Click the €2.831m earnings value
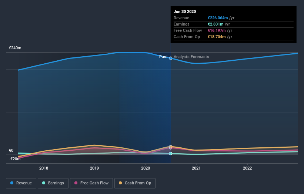This screenshot has height=194, width=304. click(216, 24)
